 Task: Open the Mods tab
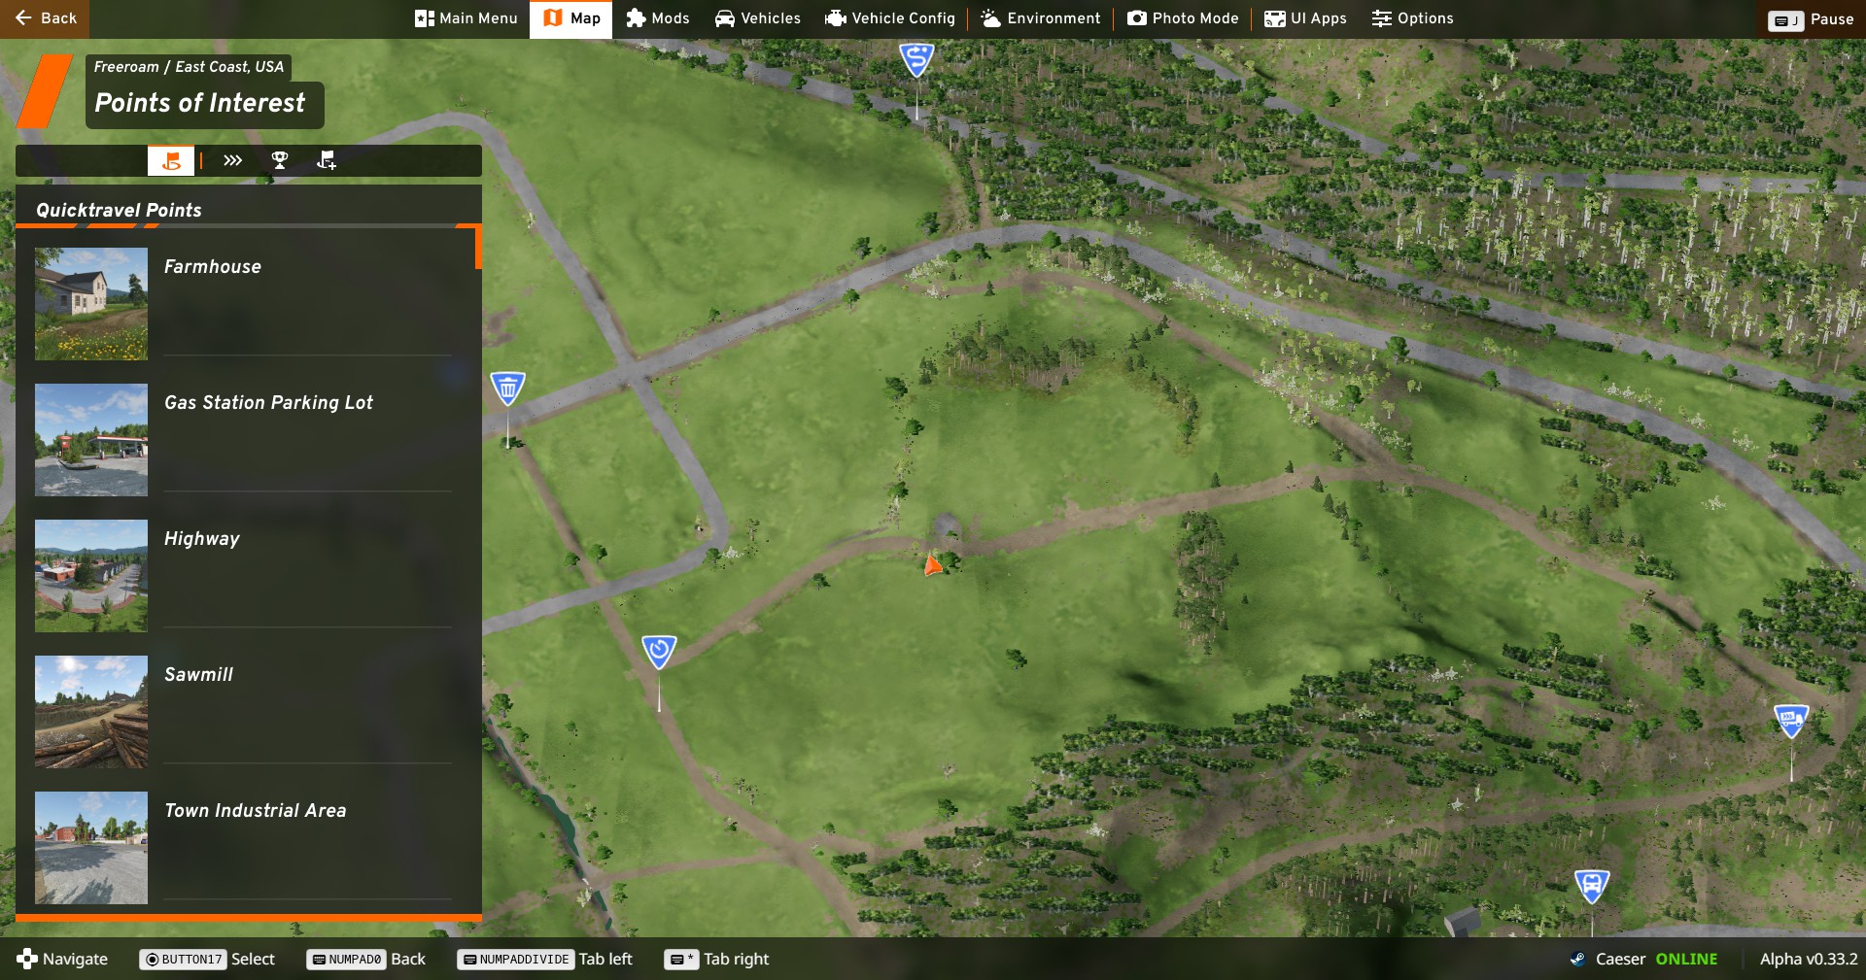(x=657, y=18)
